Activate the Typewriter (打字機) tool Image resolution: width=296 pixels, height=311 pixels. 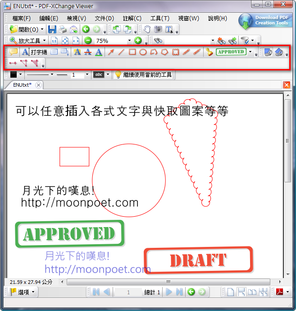pos(34,52)
